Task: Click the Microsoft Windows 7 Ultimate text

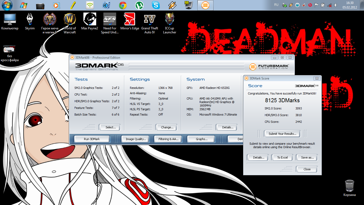Action: (x=218, y=115)
